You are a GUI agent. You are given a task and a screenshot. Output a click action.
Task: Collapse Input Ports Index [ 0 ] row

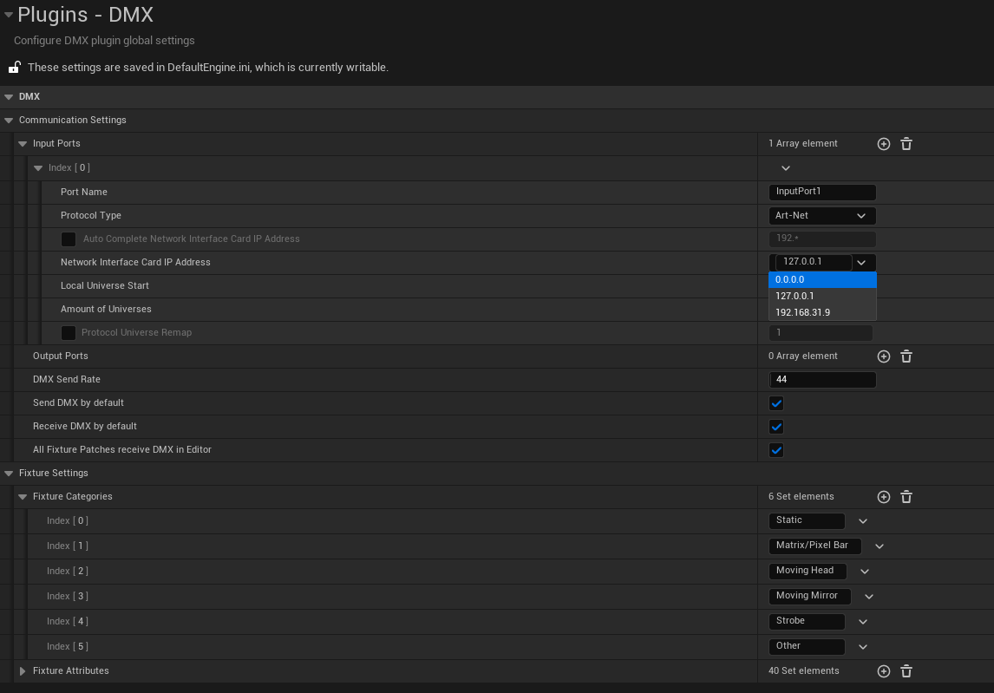38,168
